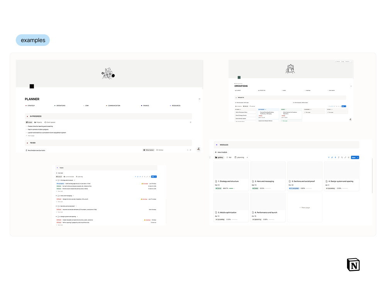This screenshot has width=386, height=289.
Task: Collapse the Hero and messaging task group
Action: pos(56,196)
